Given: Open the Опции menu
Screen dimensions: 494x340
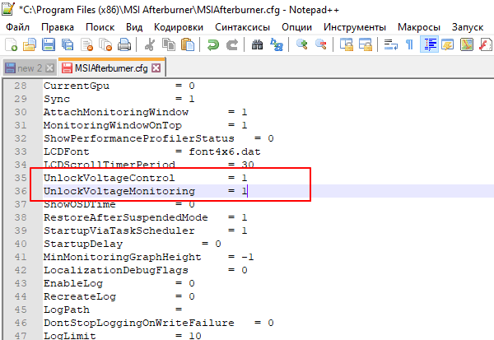Looking at the screenshot, I should click(296, 27).
